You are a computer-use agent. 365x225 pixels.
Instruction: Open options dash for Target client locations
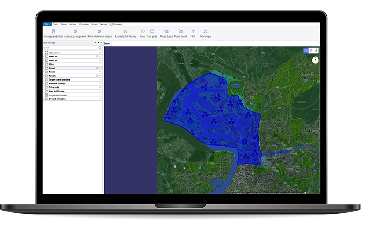tap(100, 79)
